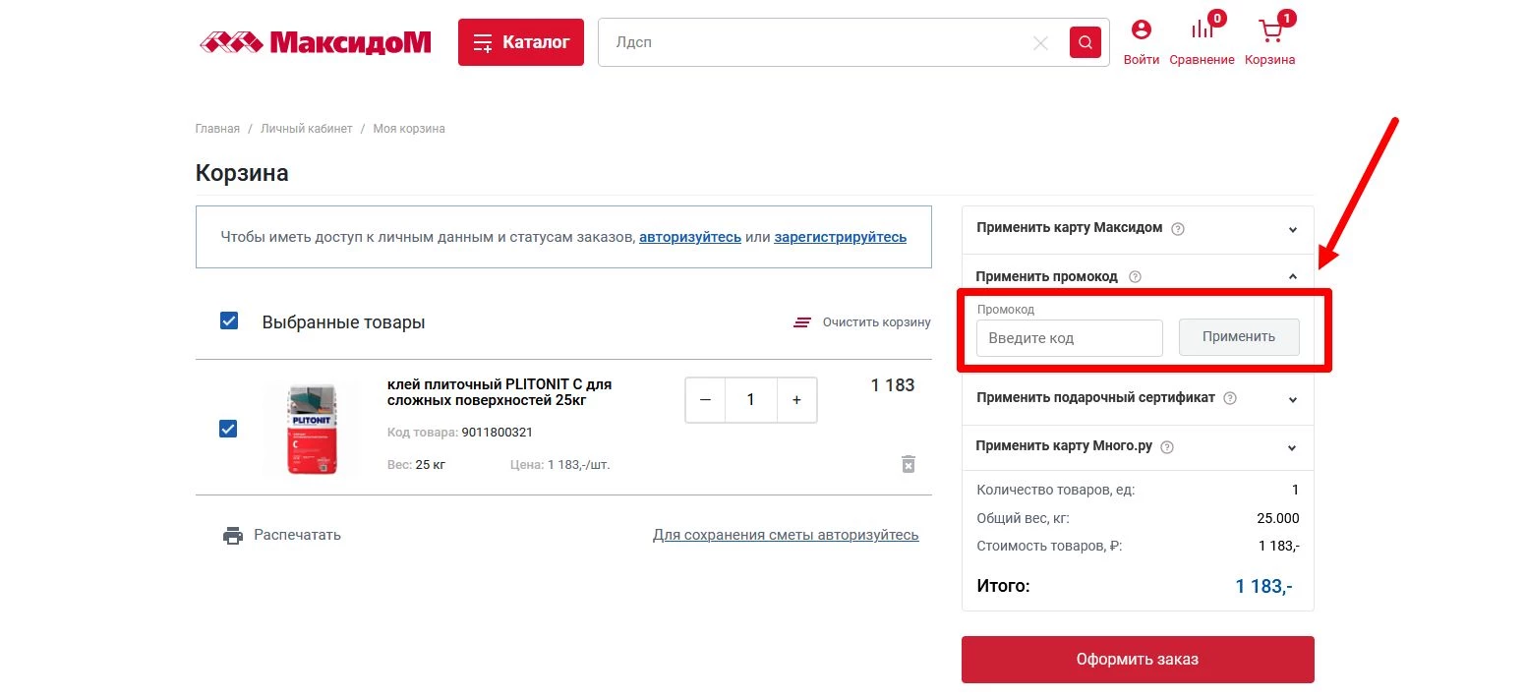The image size is (1526, 698).
Task: Open the Корзина cart icon
Action: 1268,30
